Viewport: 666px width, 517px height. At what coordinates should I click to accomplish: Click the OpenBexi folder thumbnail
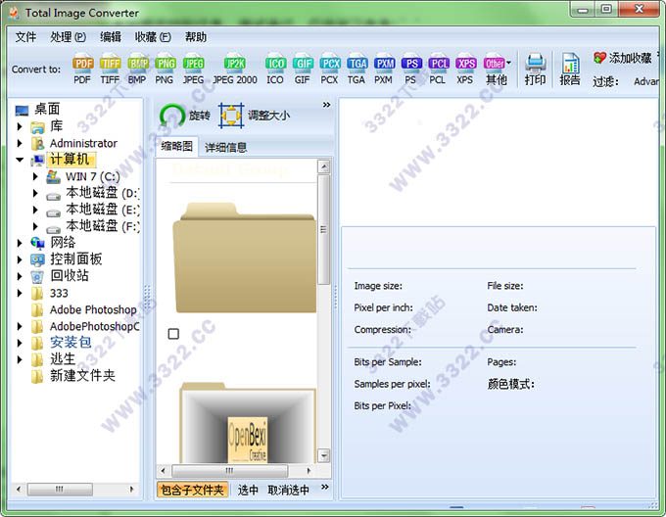[x=248, y=423]
